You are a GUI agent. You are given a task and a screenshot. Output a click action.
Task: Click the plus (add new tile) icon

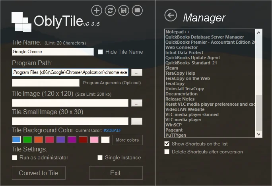[97, 11]
